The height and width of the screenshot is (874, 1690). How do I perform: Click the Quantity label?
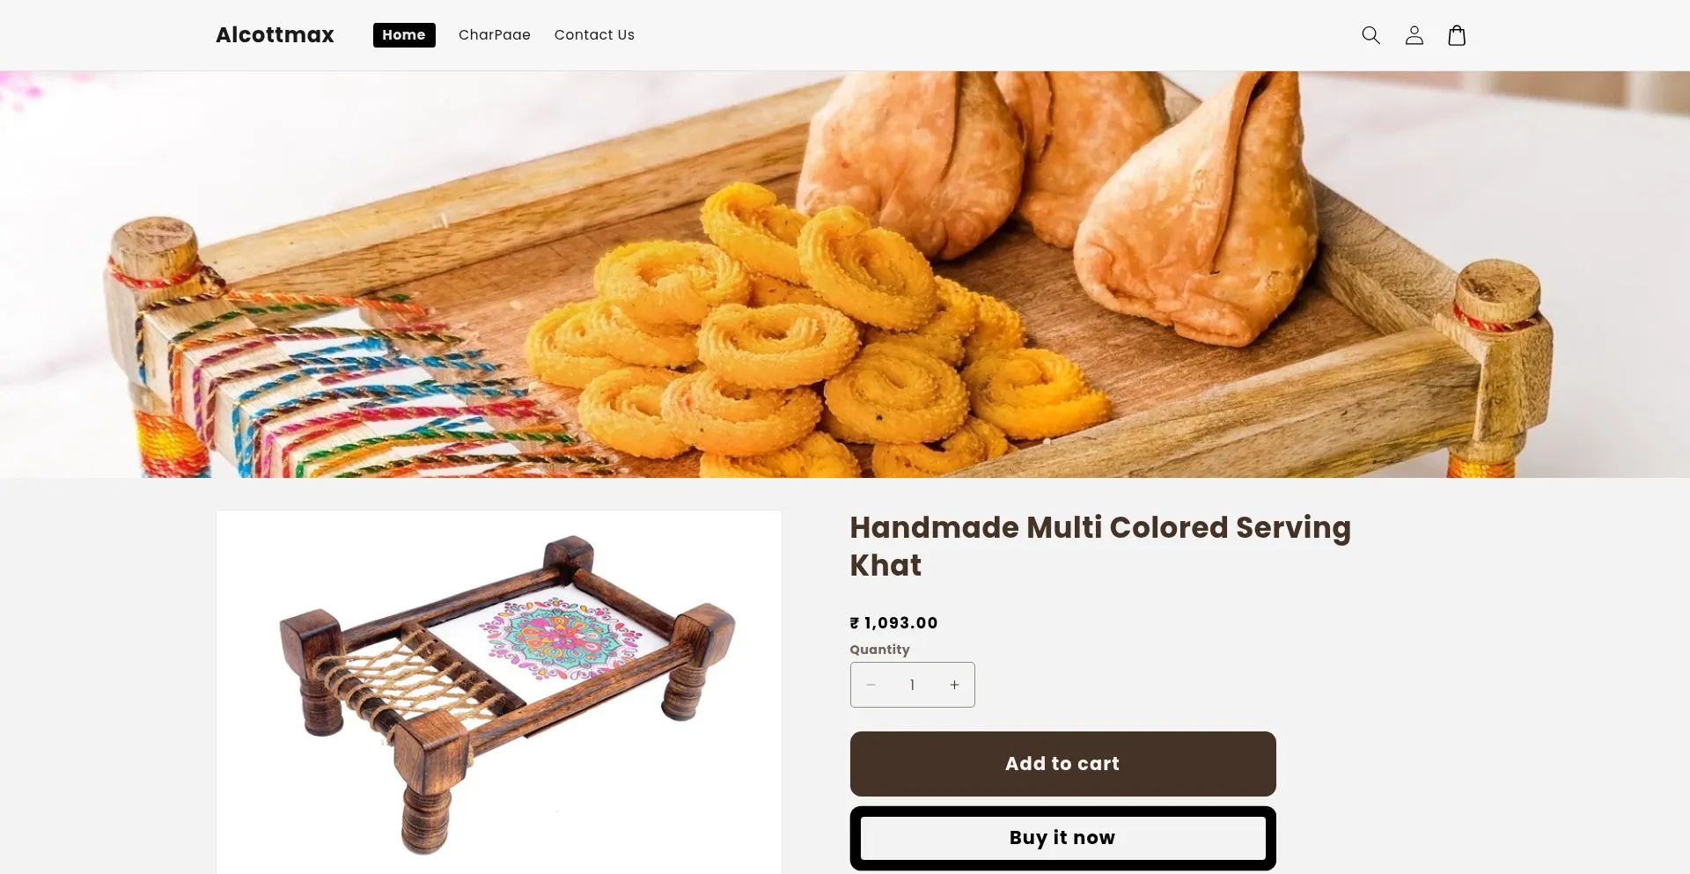879,650
